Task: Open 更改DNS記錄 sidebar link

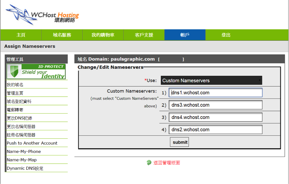Action: click(19, 118)
